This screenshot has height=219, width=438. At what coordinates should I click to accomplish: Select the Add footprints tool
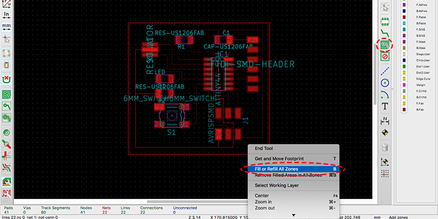[x=385, y=21]
